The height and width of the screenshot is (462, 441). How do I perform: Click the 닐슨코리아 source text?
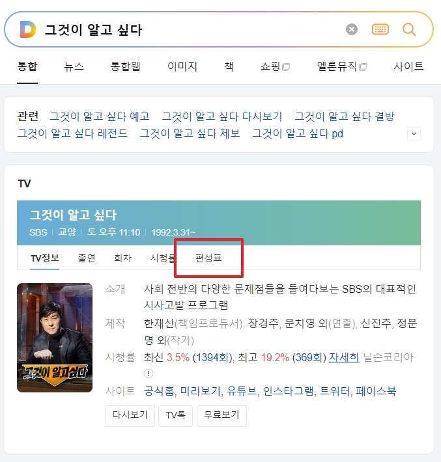[x=388, y=357]
